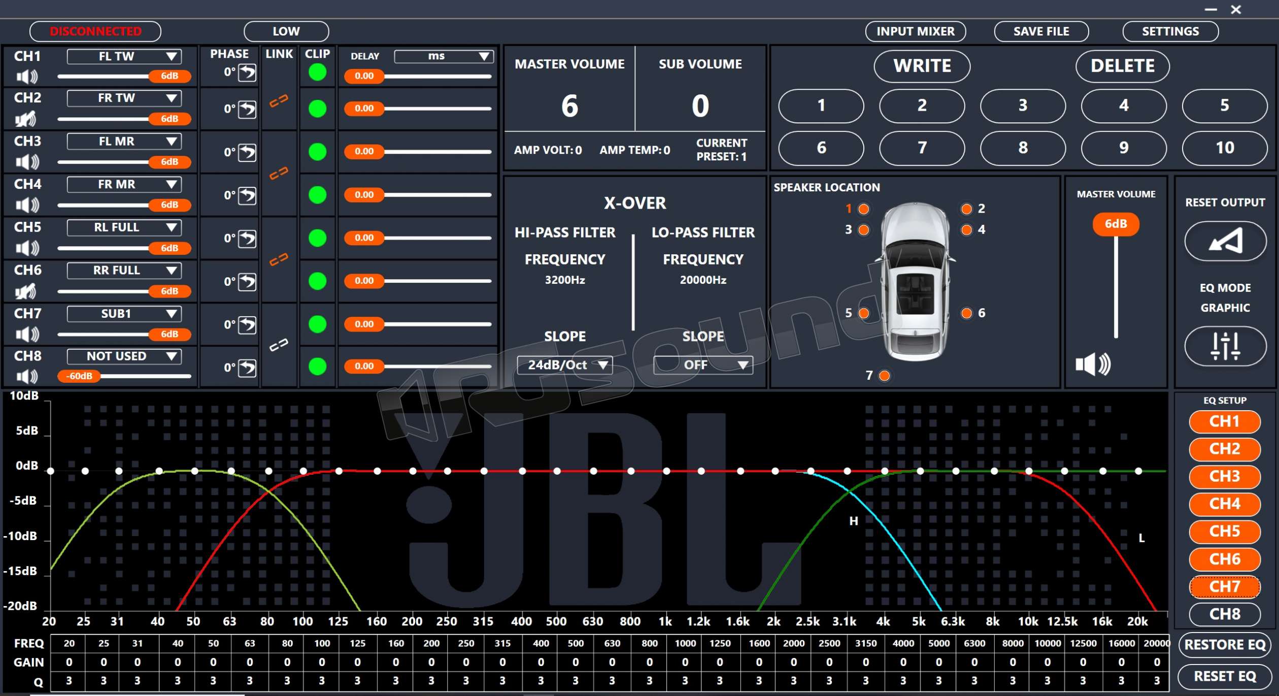Viewport: 1279px width, 696px height.
Task: Click the vertical master volume 6dB handle
Action: click(x=1116, y=224)
